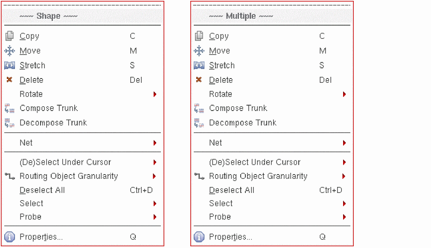Viewport: 431px width, 248px height.
Task: Choose Stretch in the Shape menu
Action: pyautogui.click(x=32, y=66)
